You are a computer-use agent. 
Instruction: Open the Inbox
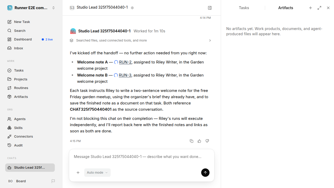pyautogui.click(x=30, y=48)
